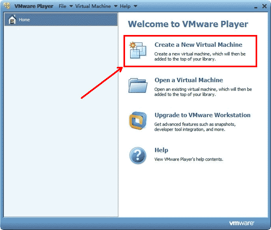Click the Open a Virtual Machine folder icon
Viewport: 271px width, 230px height.
pos(138,86)
